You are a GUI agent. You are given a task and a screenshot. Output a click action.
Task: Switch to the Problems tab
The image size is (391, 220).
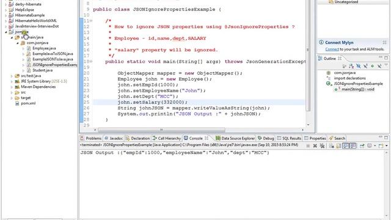click(91, 138)
